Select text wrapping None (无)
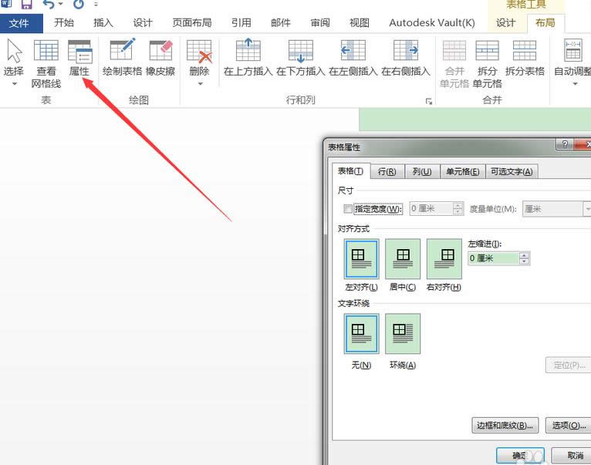591x465 pixels. (x=361, y=334)
